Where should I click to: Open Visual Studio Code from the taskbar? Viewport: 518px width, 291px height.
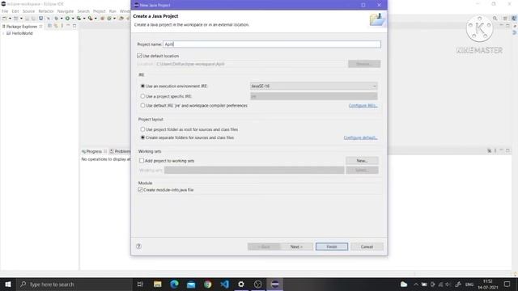tap(224, 284)
